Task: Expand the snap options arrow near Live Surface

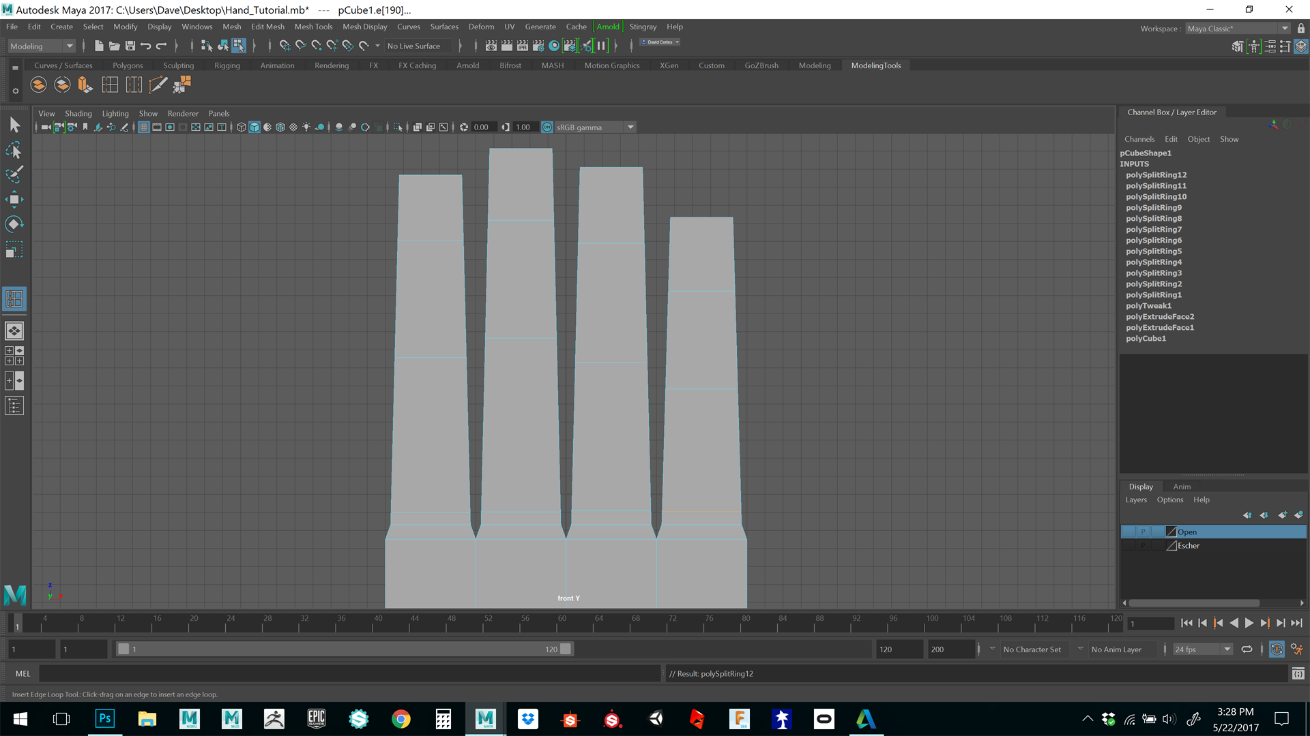Action: tap(377, 46)
